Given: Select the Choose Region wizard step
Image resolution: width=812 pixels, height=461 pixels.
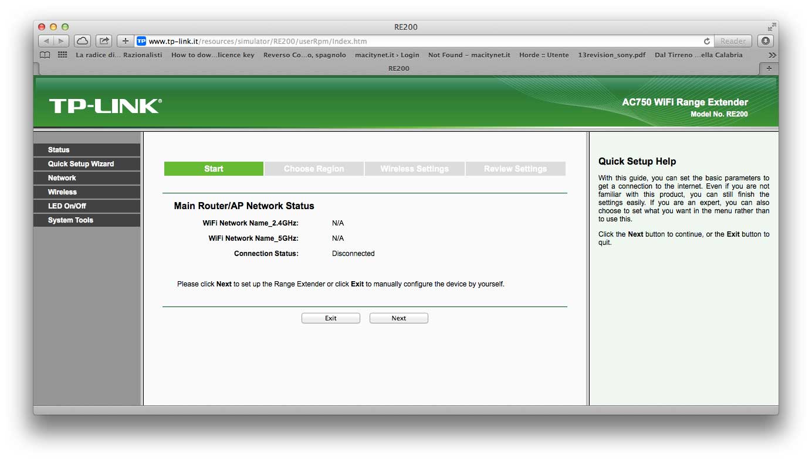Looking at the screenshot, I should (x=314, y=169).
